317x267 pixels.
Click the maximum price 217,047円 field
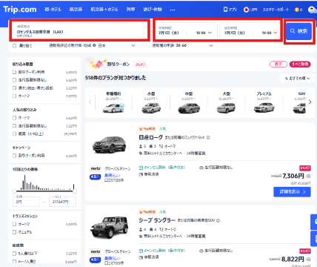(62, 202)
